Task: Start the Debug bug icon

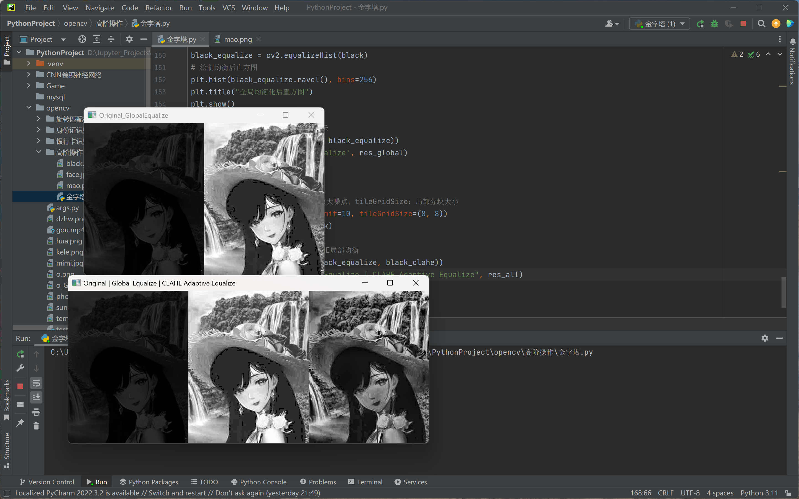Action: (x=715, y=24)
